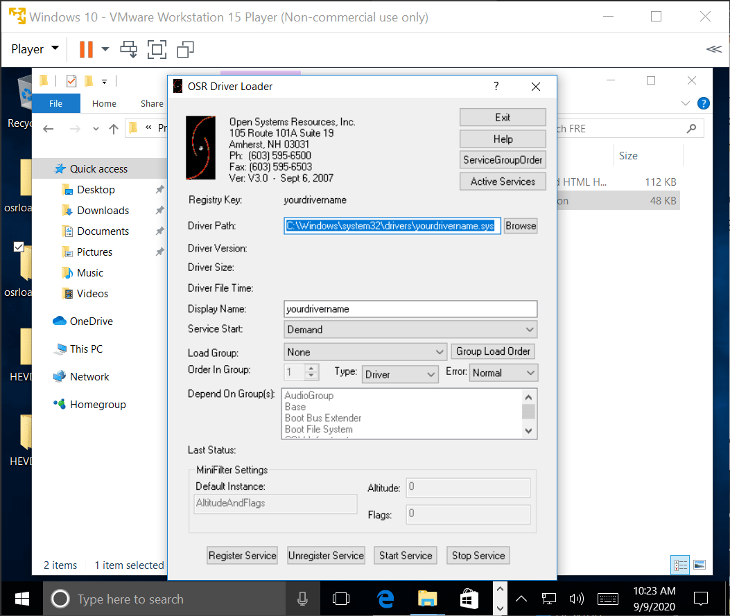Open recent locations dropdown in File Explorer
730x616 pixels.
[x=96, y=129]
